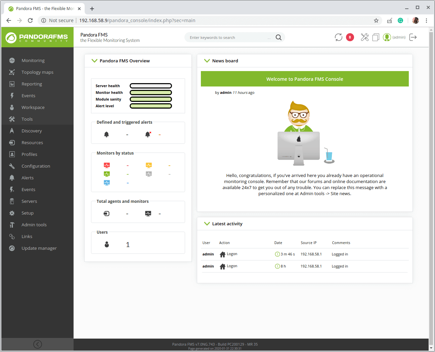The width and height of the screenshot is (435, 352).
Task: Click the defined alerts bell icon
Action: tap(106, 134)
